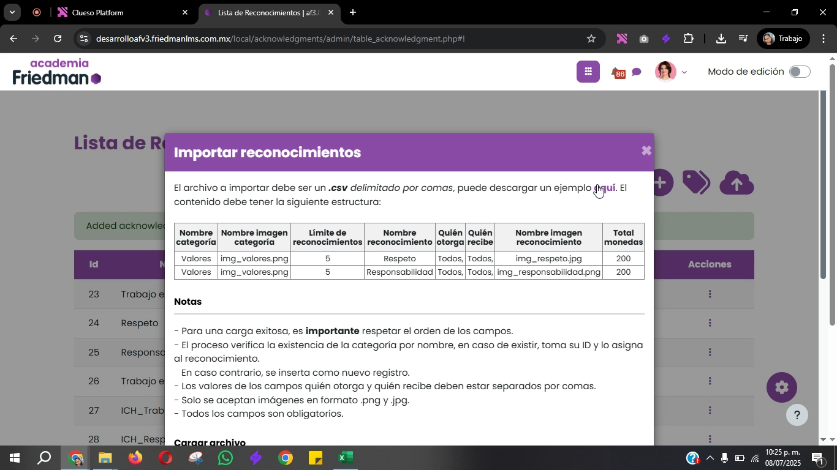Screen dimensions: 837x470
Task: Open a new browser tab
Action: tap(353, 12)
